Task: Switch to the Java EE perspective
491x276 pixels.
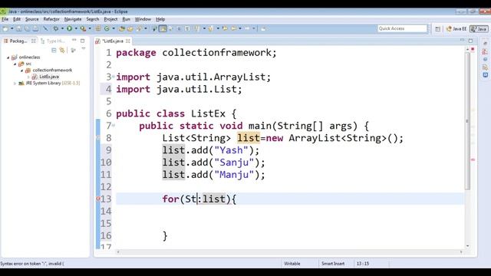Action: pyautogui.click(x=456, y=29)
